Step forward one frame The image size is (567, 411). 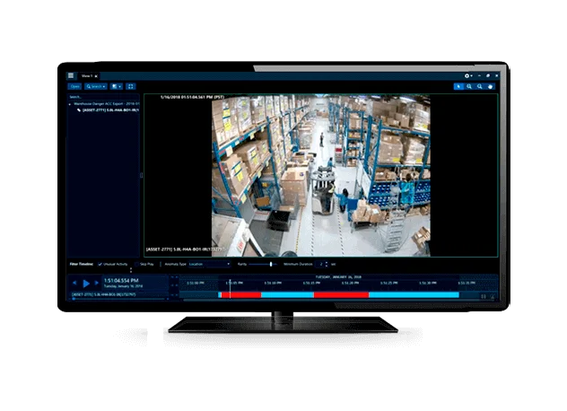[x=97, y=284]
